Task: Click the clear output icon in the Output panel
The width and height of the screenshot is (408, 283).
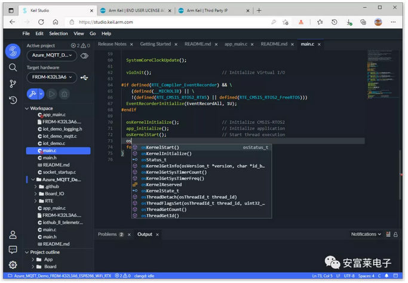Action: 388,235
